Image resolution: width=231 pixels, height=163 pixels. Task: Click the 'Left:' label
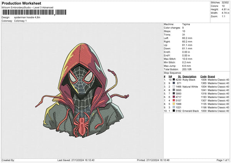[x=166, y=38]
